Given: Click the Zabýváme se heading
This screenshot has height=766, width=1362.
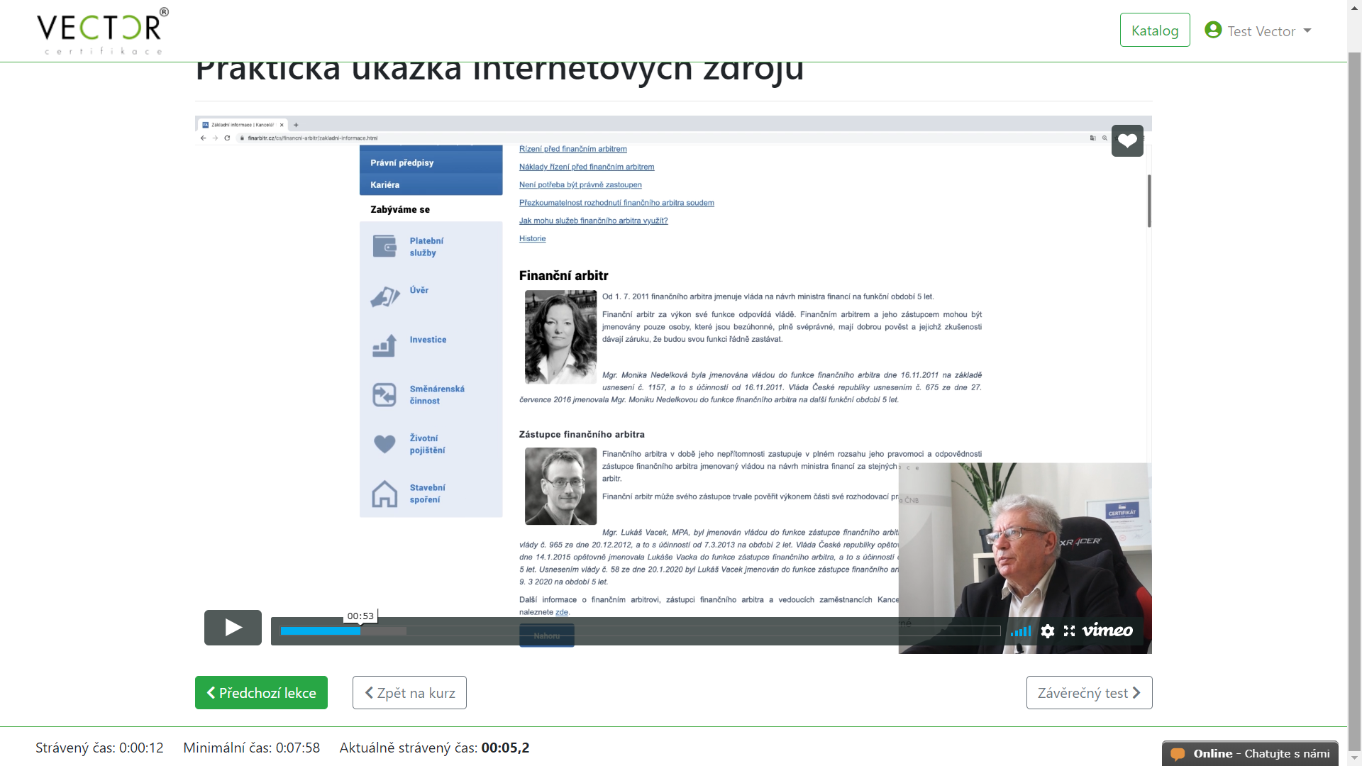Looking at the screenshot, I should (x=400, y=209).
